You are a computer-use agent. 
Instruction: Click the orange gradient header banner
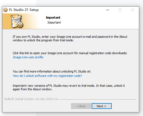point(22,21)
